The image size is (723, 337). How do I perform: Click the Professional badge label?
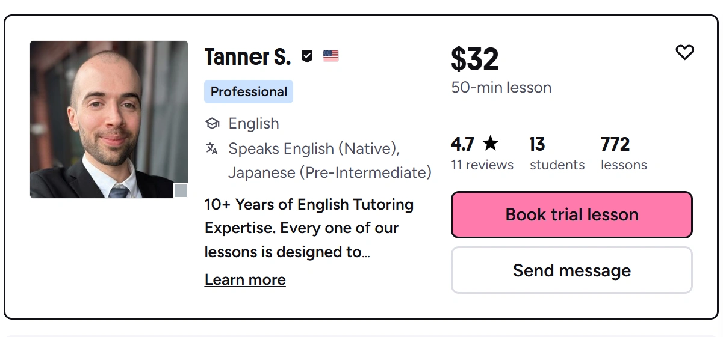click(249, 92)
